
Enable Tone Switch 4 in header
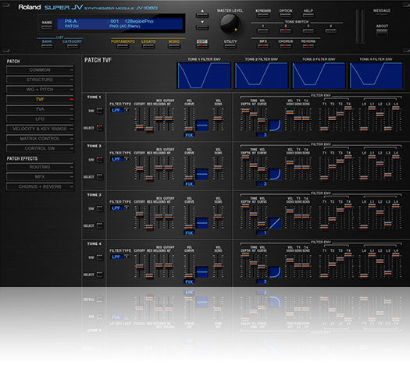pos(331,30)
